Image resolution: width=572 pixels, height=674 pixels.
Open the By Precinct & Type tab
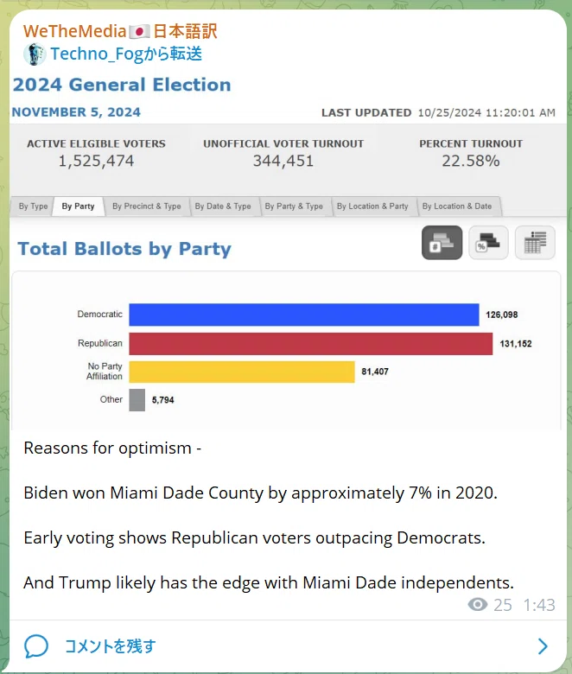tap(147, 207)
